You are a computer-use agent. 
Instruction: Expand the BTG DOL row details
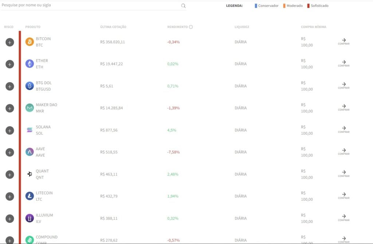(10, 86)
